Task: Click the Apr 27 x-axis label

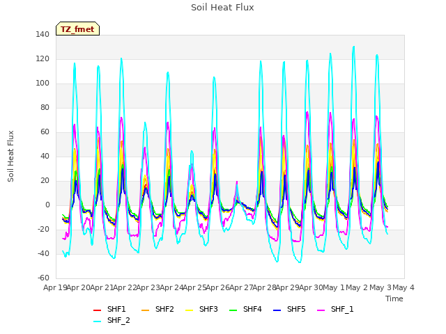Action: coord(241,287)
